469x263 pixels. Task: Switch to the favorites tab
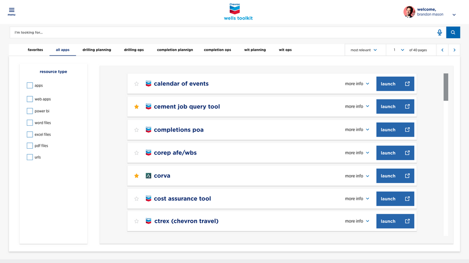[x=35, y=50]
